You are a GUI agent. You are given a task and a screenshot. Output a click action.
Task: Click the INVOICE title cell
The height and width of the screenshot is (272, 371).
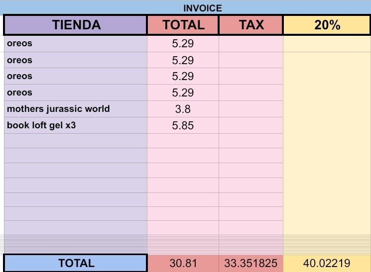click(202, 8)
